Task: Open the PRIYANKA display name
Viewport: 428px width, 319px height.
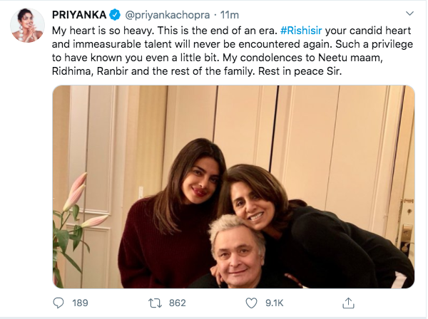Action: (78, 15)
